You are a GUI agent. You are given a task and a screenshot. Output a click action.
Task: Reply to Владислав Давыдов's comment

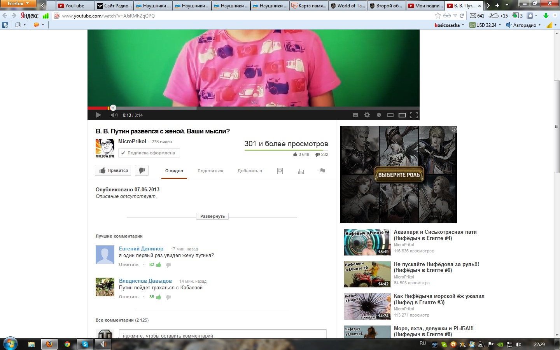[x=129, y=297]
